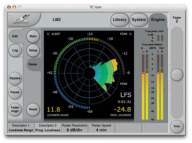Click the 11.8 loudness range value
The height and width of the screenshot is (143, 192).
[53, 109]
